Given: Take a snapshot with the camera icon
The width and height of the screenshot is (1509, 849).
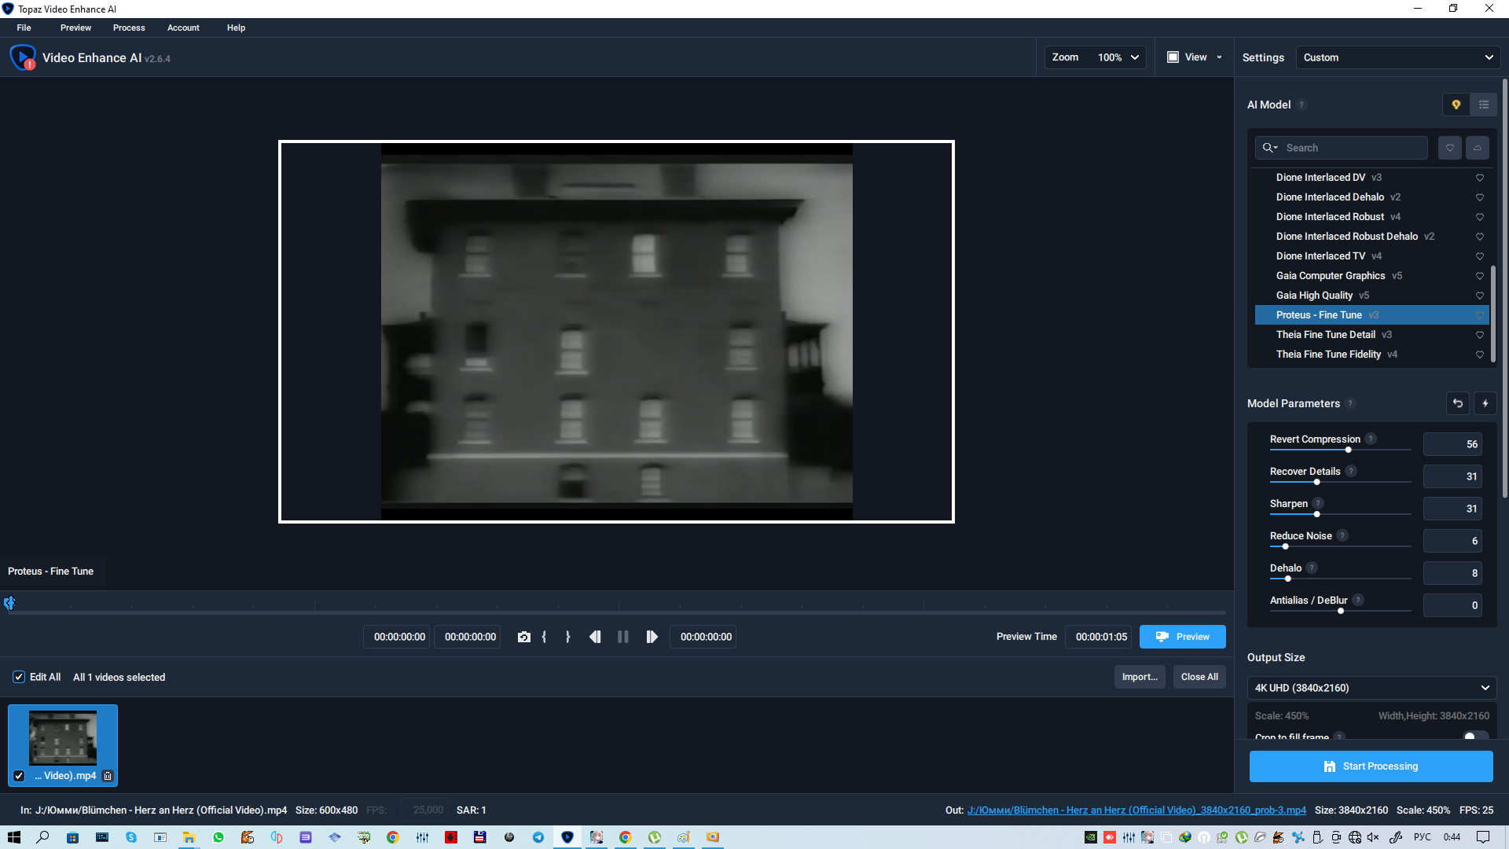Looking at the screenshot, I should [524, 637].
